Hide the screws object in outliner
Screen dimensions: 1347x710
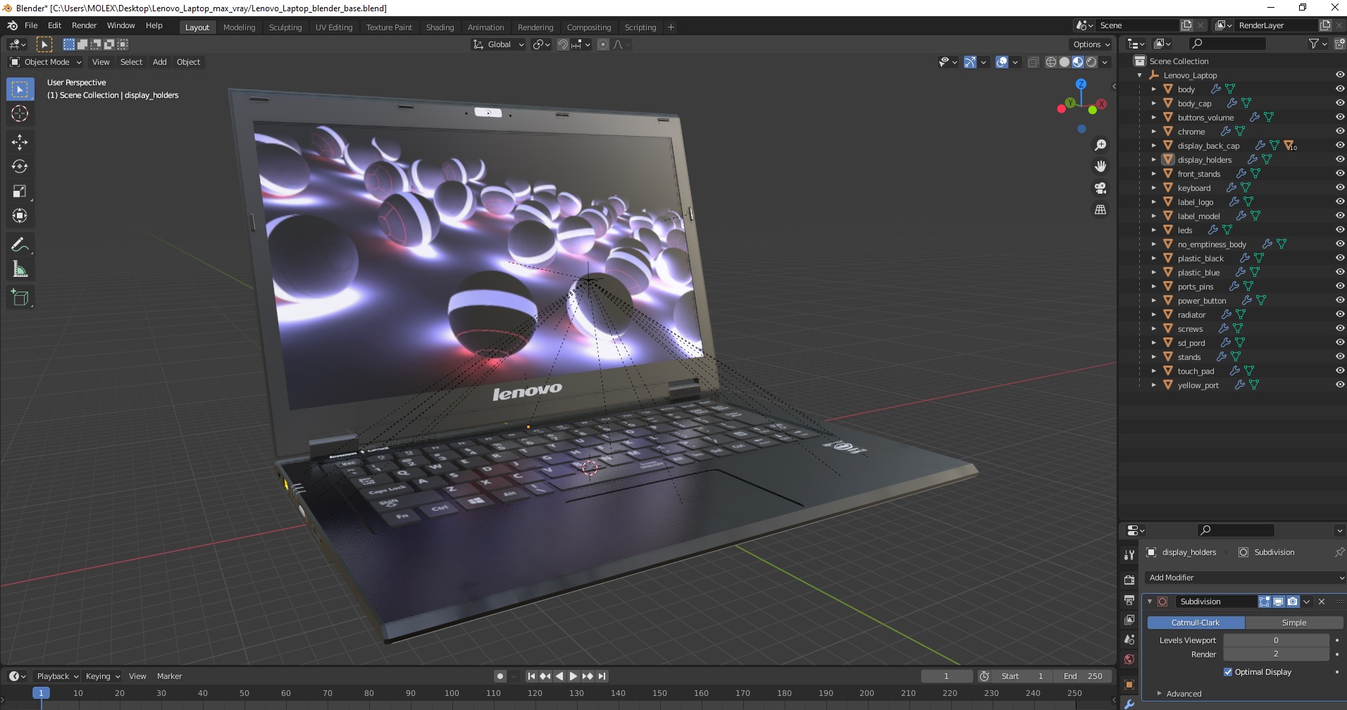1339,328
